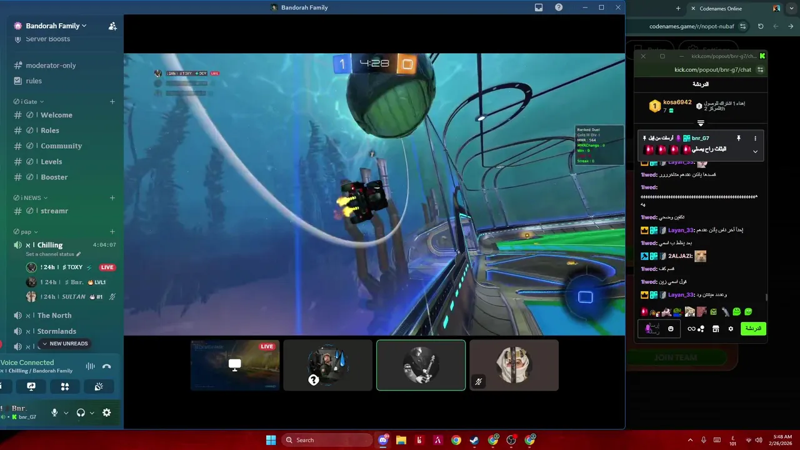The image size is (800, 450).
Task: Create channel in i Gate category
Action: (112, 101)
